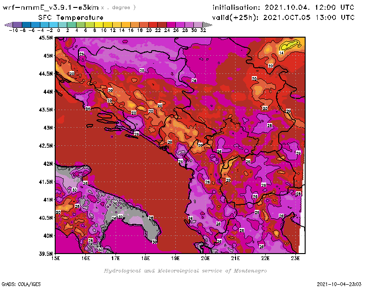Click the 30–32 pale orchid legend swatch
Image resolution: width=371 pixels, height=287 pixels.
(x=198, y=25)
